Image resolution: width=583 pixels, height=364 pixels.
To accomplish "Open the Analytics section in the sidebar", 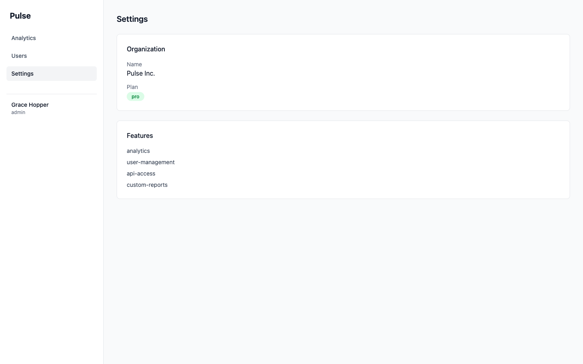I will coord(23,38).
